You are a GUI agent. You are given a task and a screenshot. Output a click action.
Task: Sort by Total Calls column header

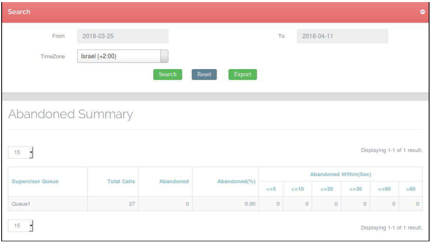121,181
